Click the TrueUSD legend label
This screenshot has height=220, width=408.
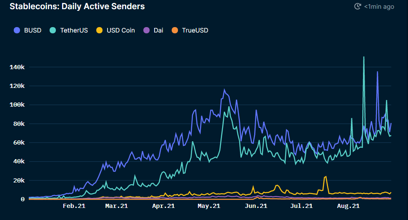tap(195, 30)
